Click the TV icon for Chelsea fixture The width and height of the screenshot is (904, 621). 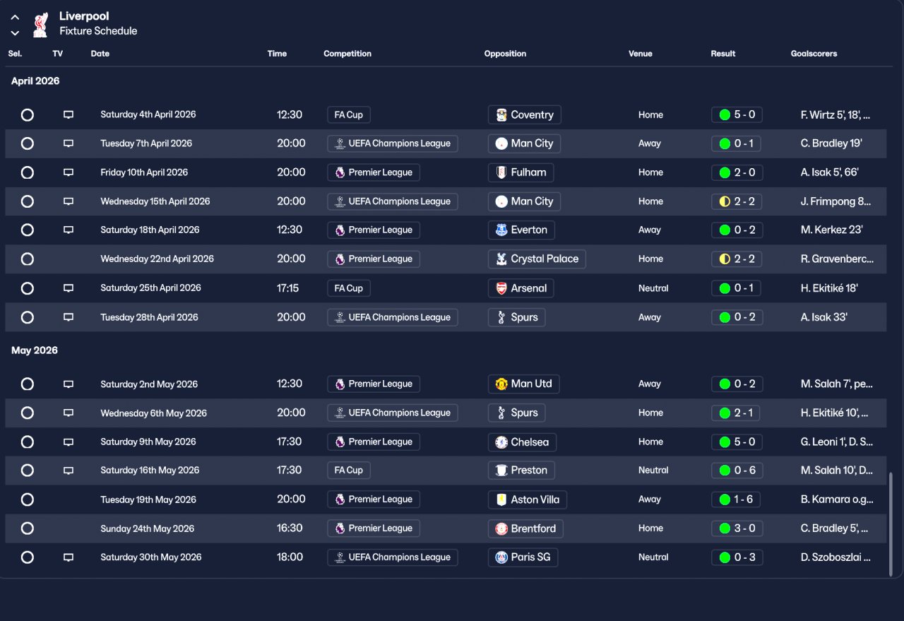tap(69, 442)
